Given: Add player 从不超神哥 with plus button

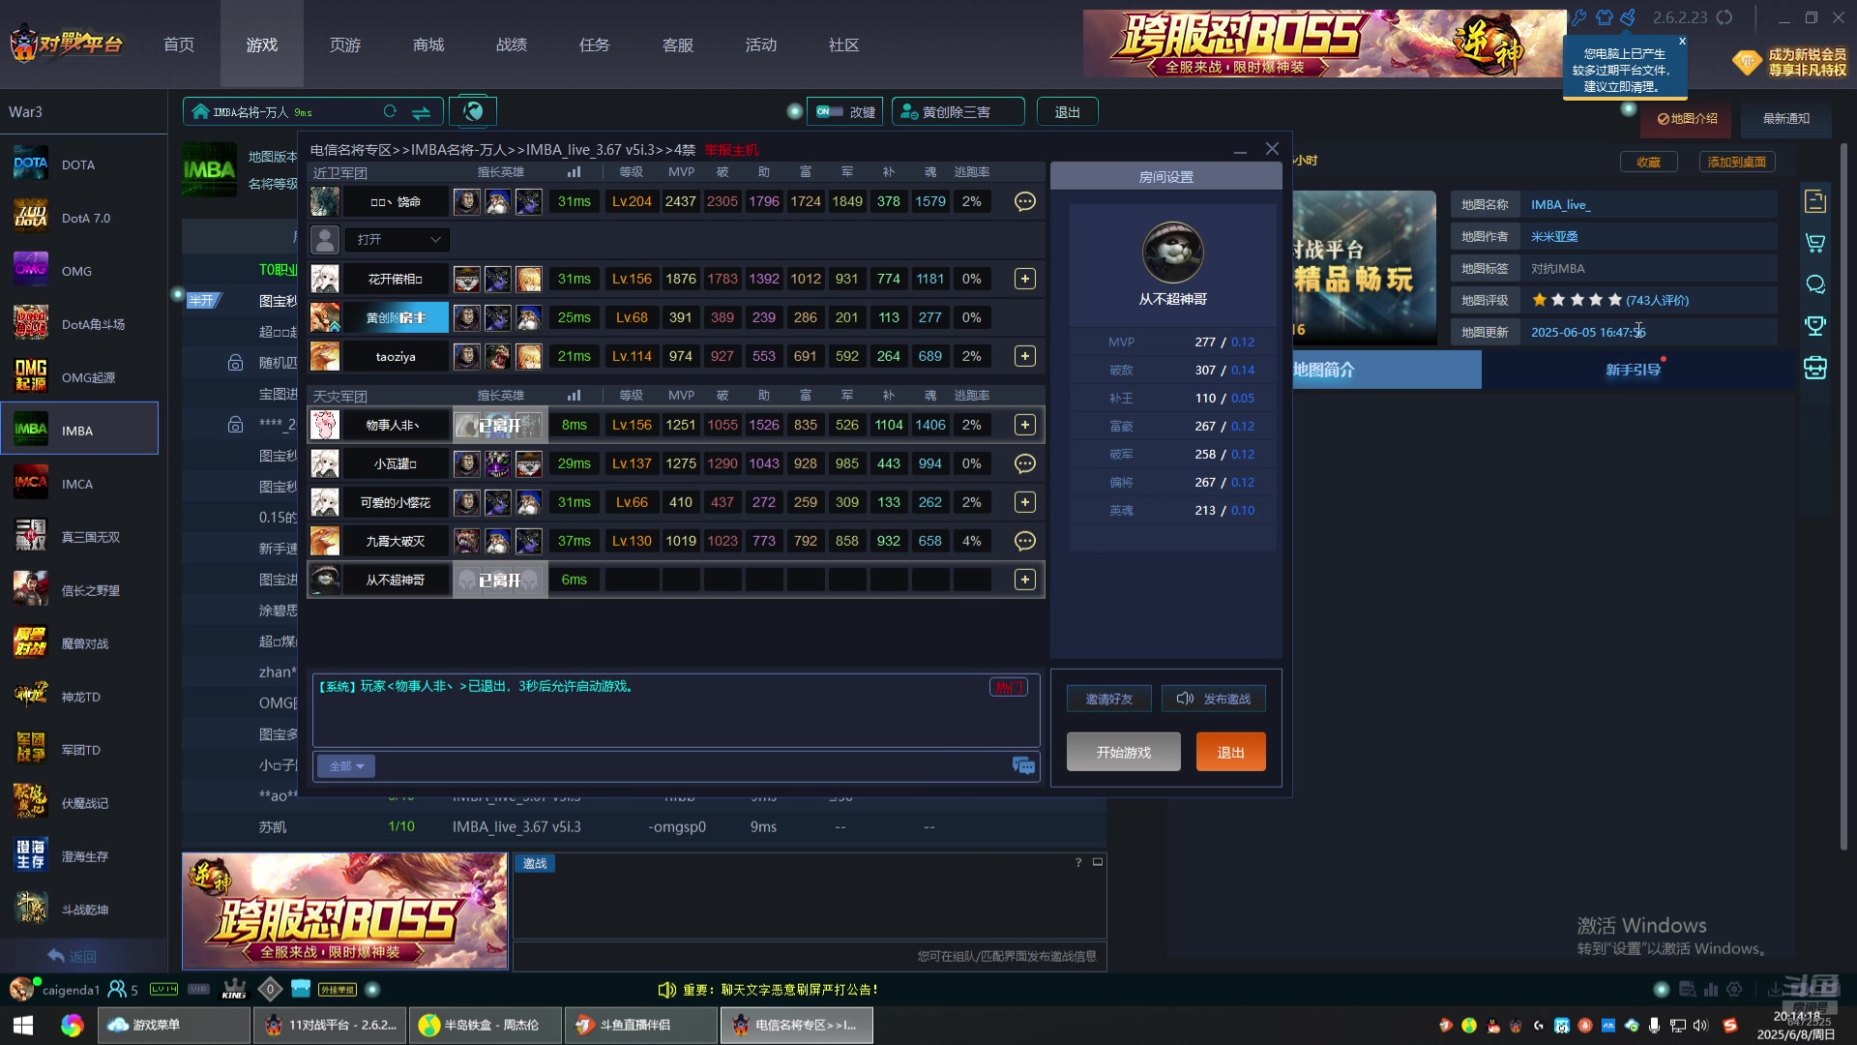Looking at the screenshot, I should (x=1024, y=580).
